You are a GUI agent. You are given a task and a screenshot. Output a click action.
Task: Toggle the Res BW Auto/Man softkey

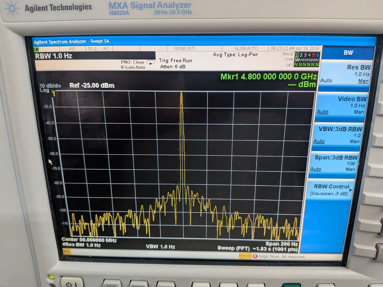(345, 74)
